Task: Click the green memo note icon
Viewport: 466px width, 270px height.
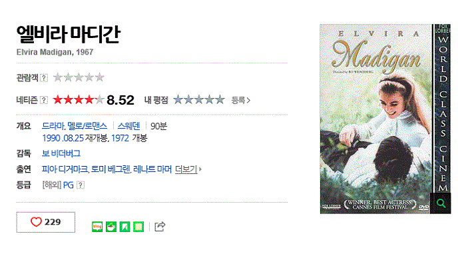Action: click(x=138, y=227)
